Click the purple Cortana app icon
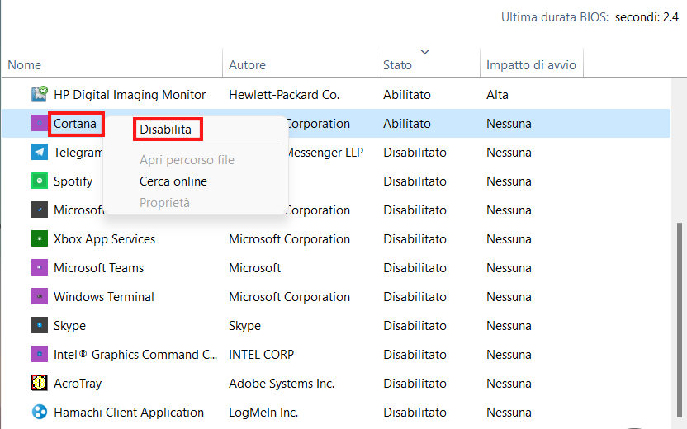This screenshot has width=687, height=429. [40, 124]
